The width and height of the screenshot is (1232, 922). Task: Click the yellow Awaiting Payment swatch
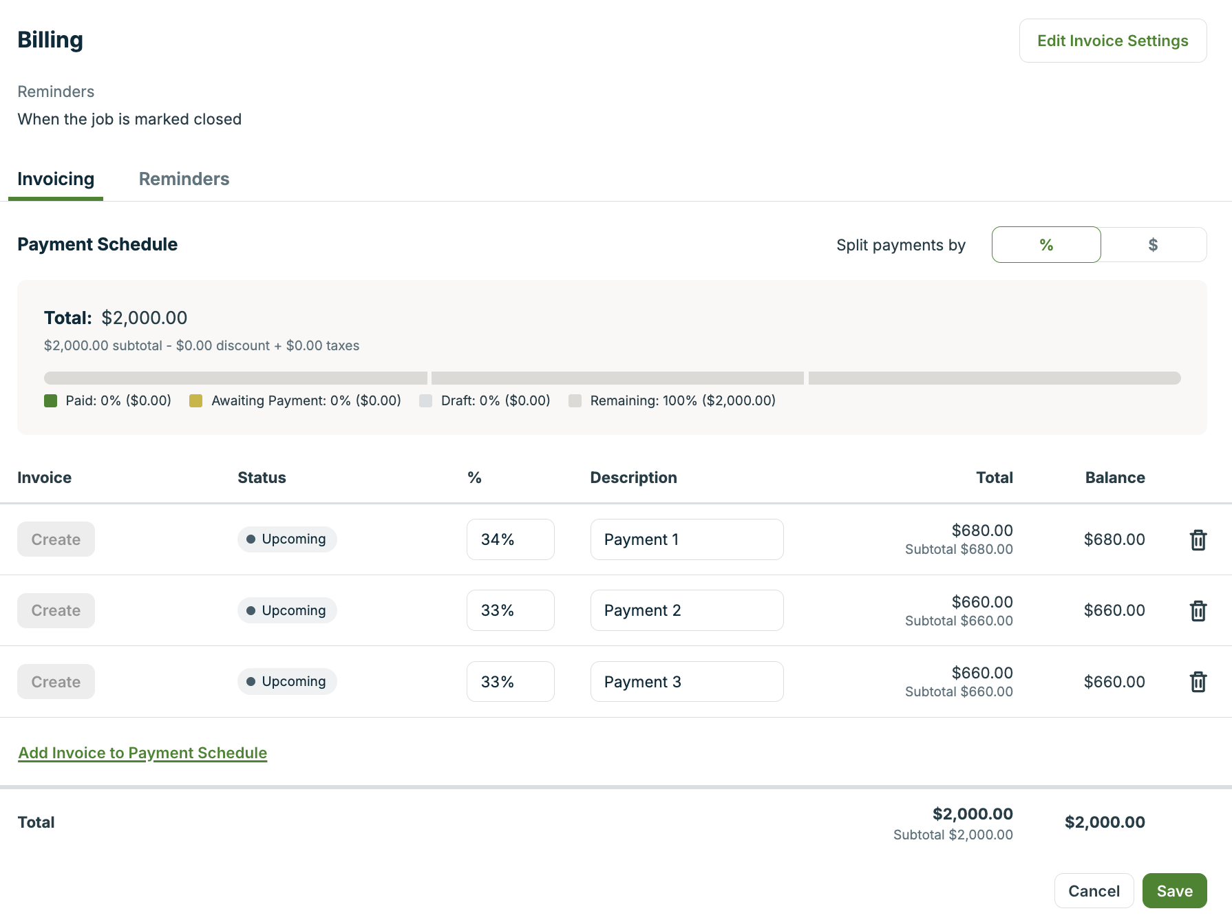coord(196,401)
